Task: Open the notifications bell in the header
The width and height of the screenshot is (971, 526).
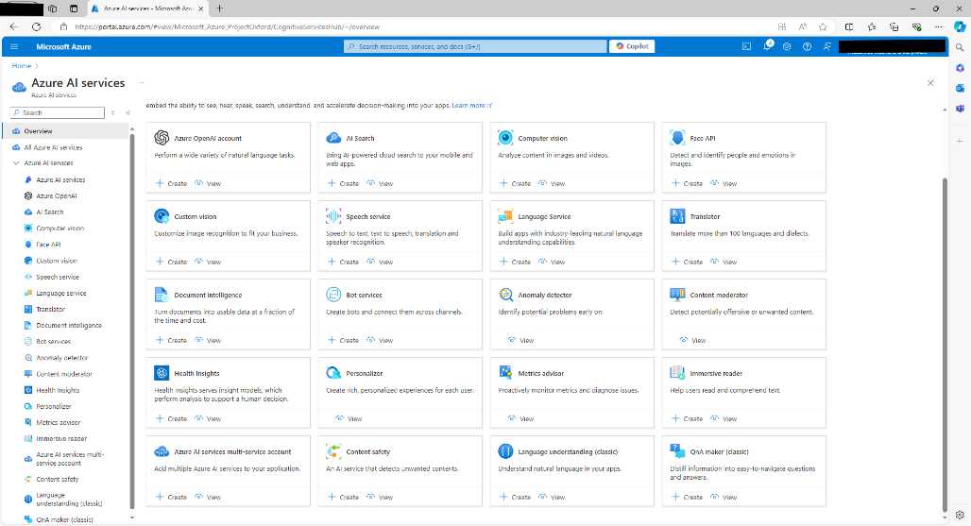Action: tap(767, 45)
